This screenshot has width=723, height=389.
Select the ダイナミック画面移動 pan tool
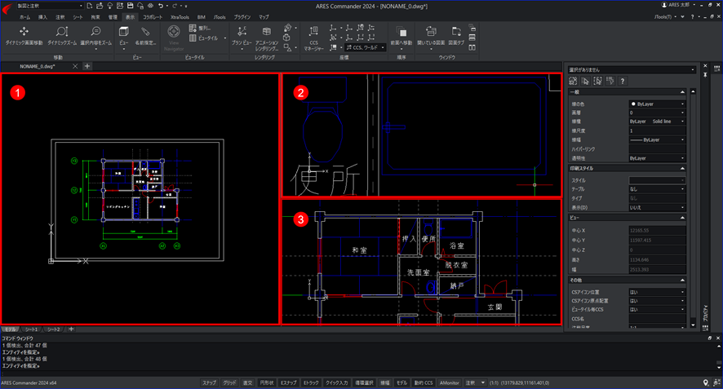pyautogui.click(x=24, y=36)
